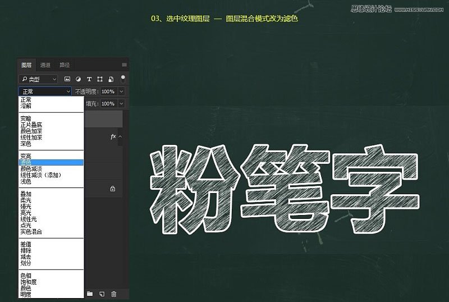
Task: Toggle the layer filtering switch
Action: coord(123,79)
